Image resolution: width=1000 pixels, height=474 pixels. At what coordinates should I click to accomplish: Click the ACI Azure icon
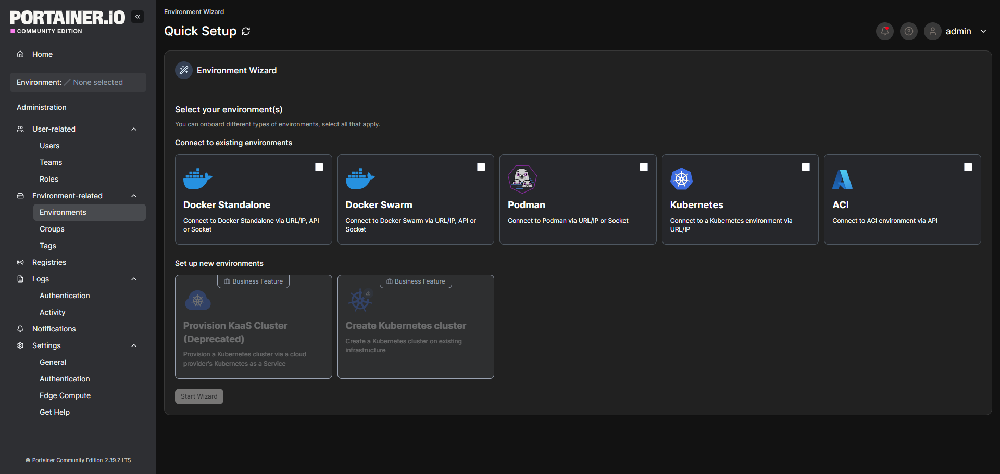(x=842, y=180)
